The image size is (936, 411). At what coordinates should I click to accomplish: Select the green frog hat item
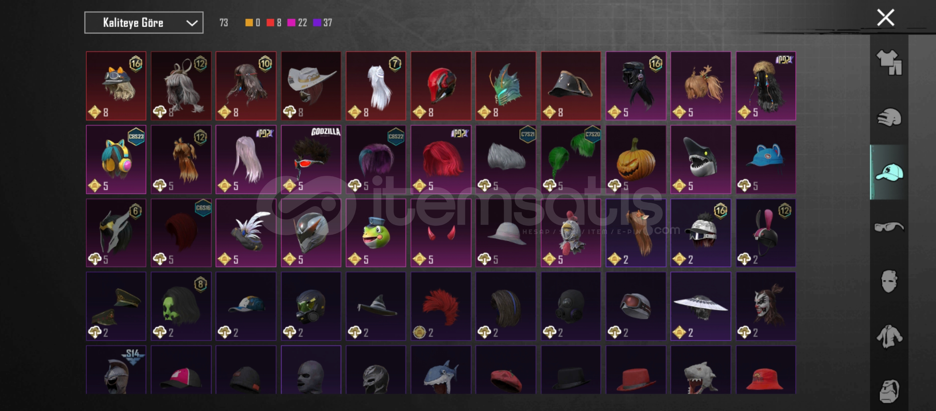[x=376, y=233]
